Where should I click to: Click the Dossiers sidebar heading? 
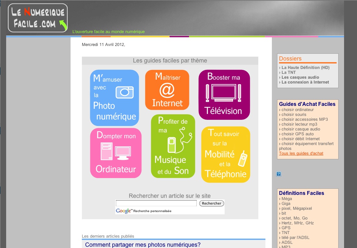290,59
